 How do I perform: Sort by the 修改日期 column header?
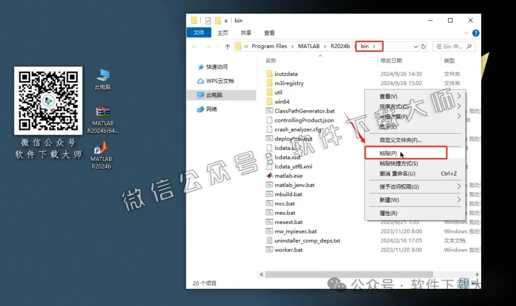391,61
